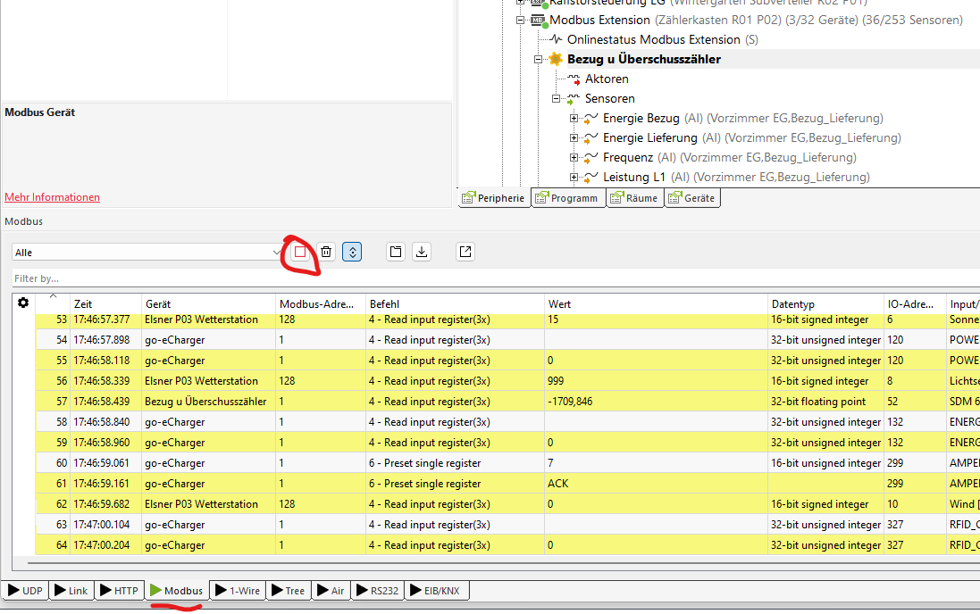Screen dimensions: 980x614
Task: Collapse the Sensoren tree node
Action: tap(557, 99)
